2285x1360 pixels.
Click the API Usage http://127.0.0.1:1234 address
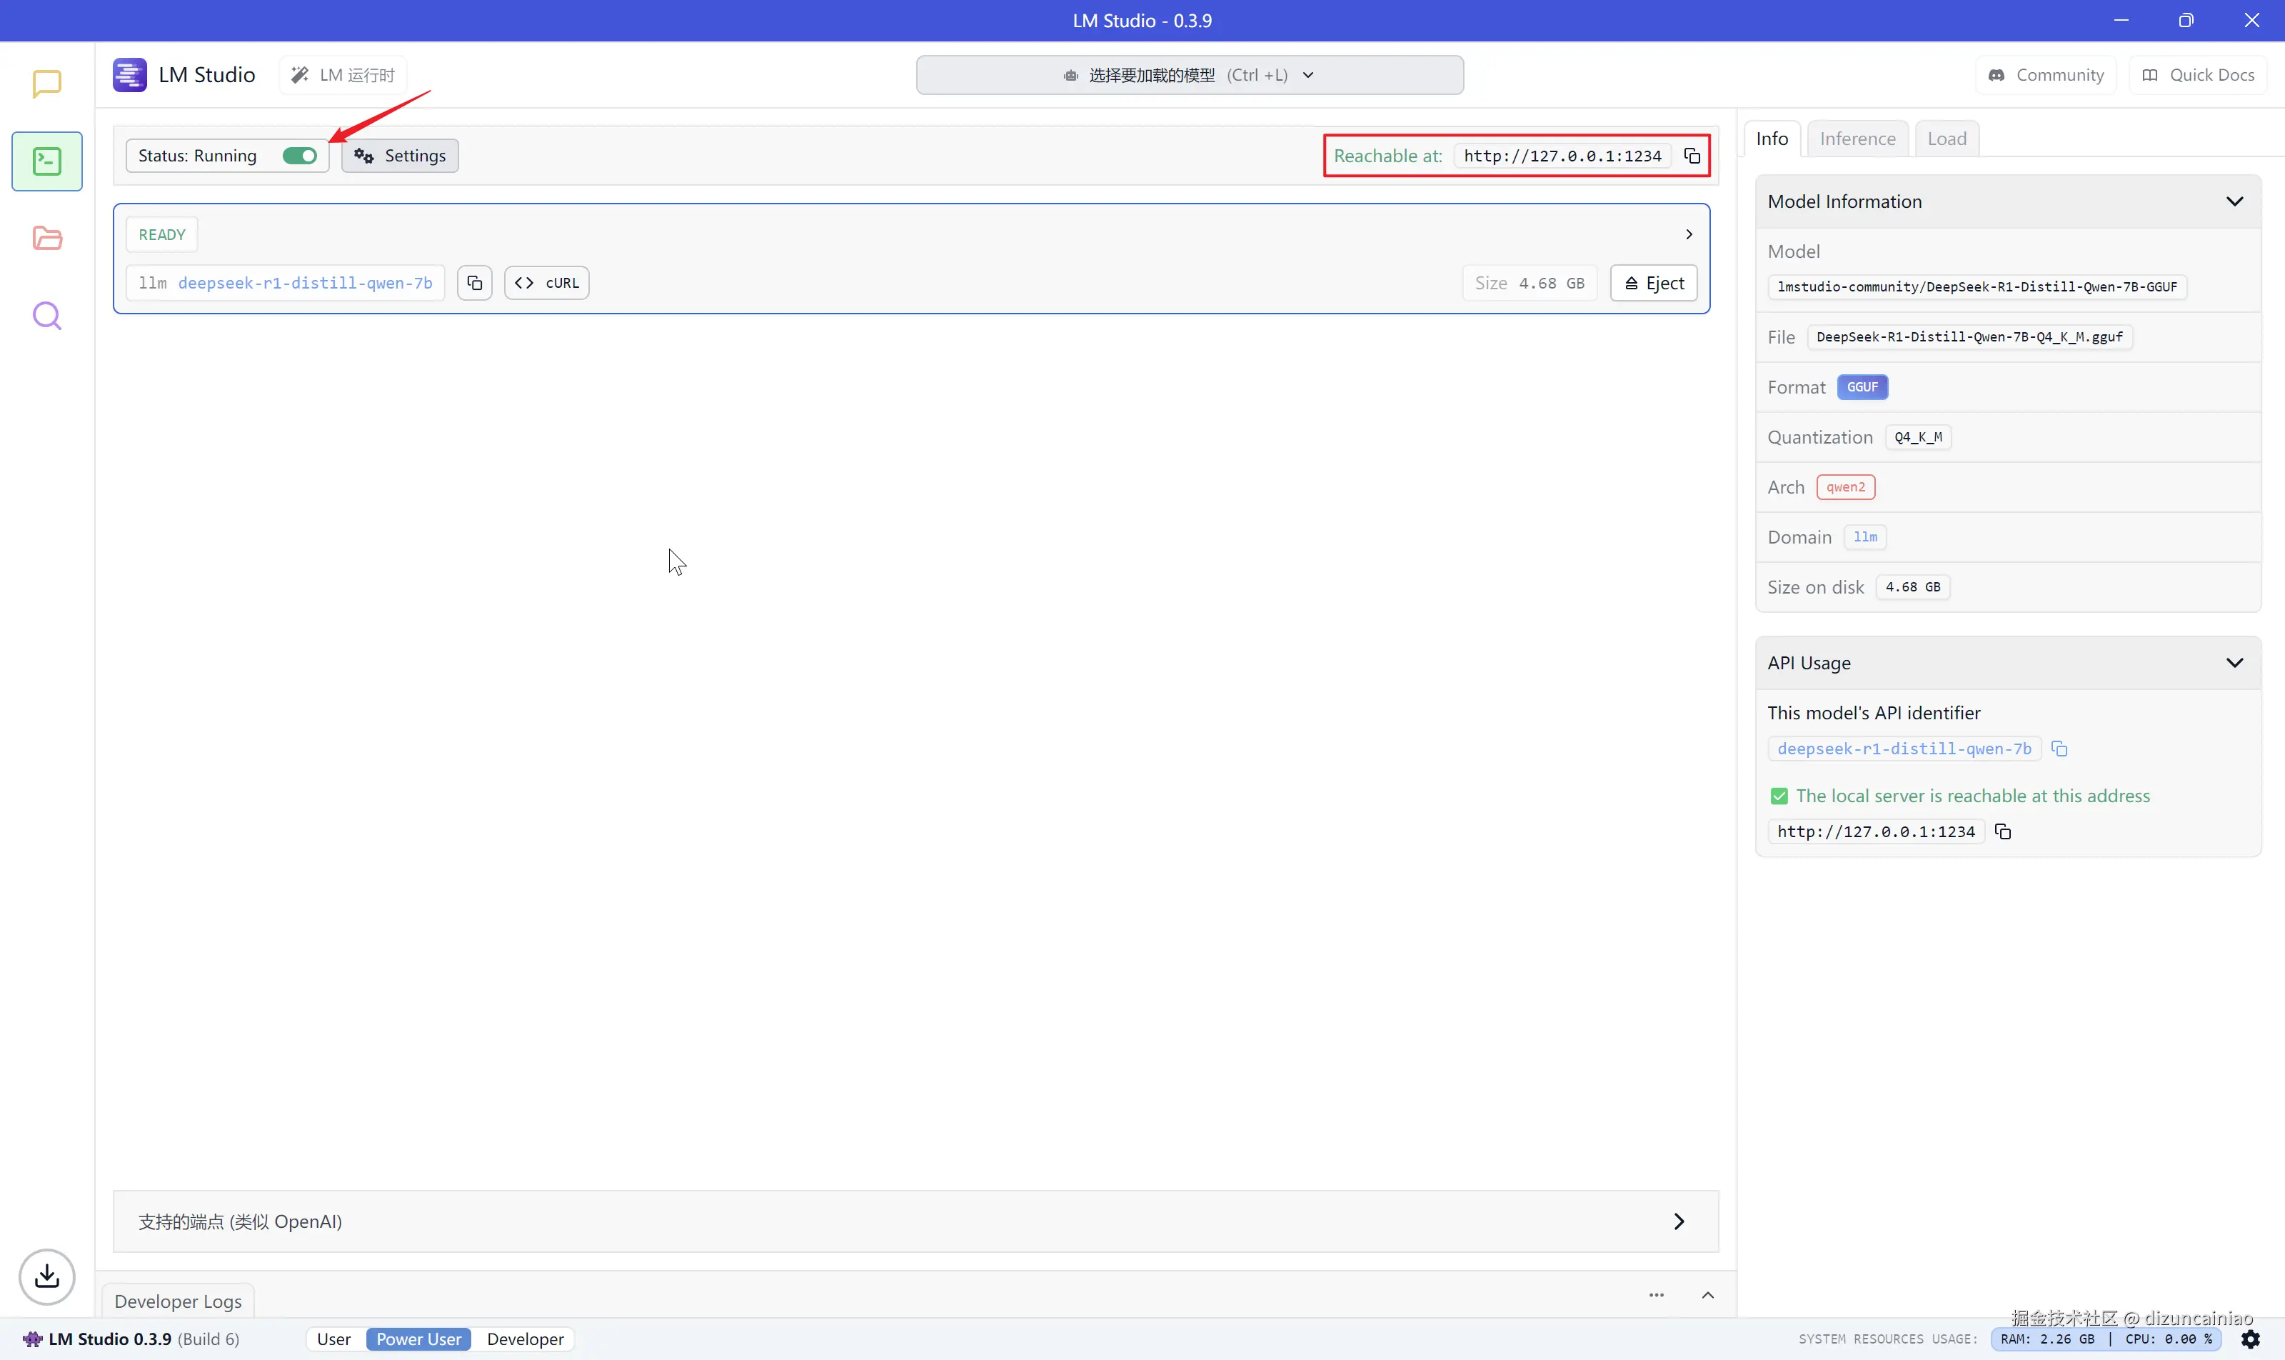pos(1875,831)
